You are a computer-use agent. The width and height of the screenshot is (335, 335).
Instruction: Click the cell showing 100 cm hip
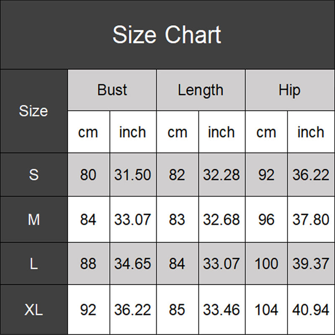click(x=266, y=264)
